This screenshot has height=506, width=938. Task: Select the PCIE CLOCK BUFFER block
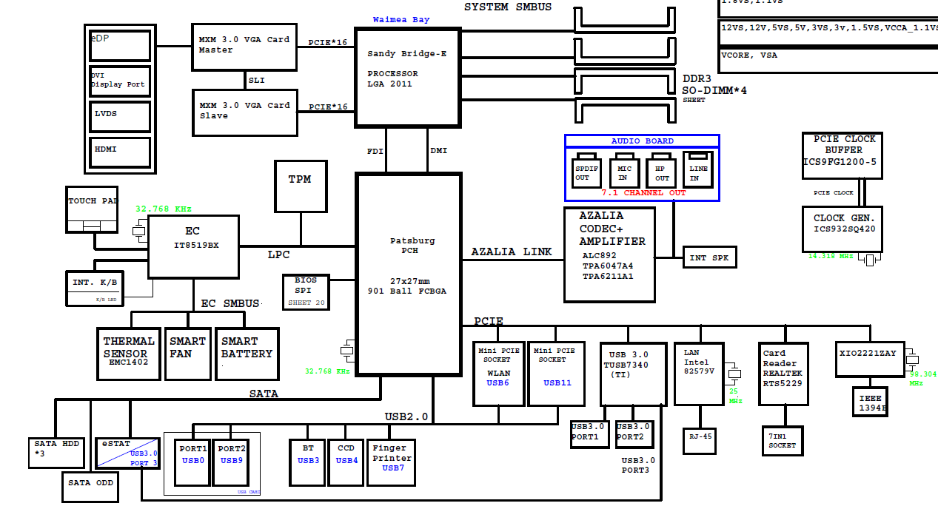pyautogui.click(x=842, y=155)
